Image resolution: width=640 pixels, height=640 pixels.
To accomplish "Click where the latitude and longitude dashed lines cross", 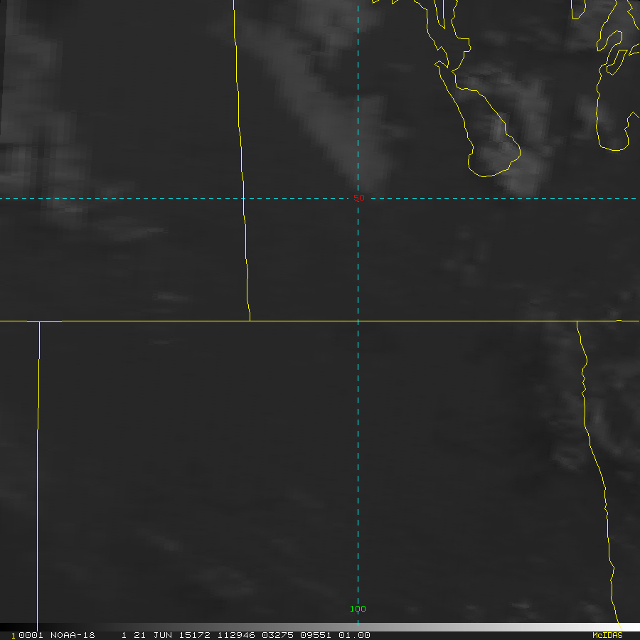I will click(x=358, y=198).
